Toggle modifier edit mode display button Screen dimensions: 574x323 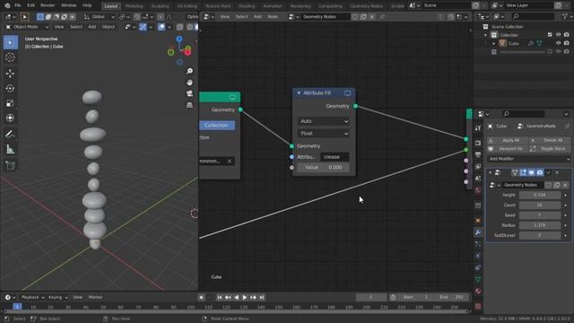point(523,172)
